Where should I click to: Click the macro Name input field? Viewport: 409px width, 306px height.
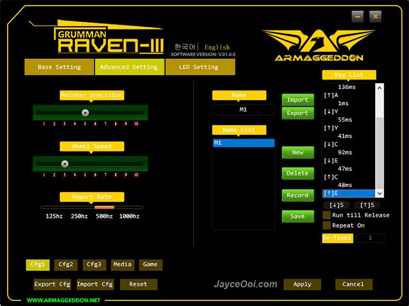[x=244, y=110]
